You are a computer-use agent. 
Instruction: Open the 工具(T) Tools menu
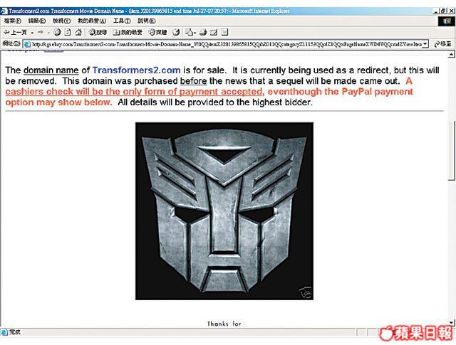coord(122,21)
